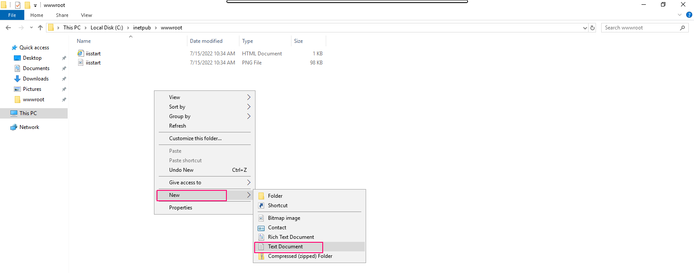Expand the first breadcrumb chevron before This PC
Image resolution: width=694 pixels, height=273 pixels.
click(x=58, y=28)
